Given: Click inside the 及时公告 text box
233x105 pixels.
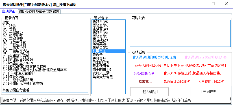Looking at the screenshot, I should (180, 33).
